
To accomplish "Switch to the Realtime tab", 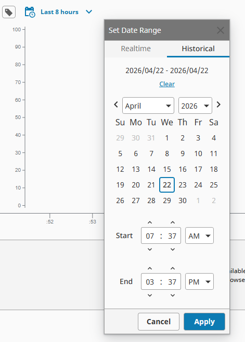I will pyautogui.click(x=136, y=49).
